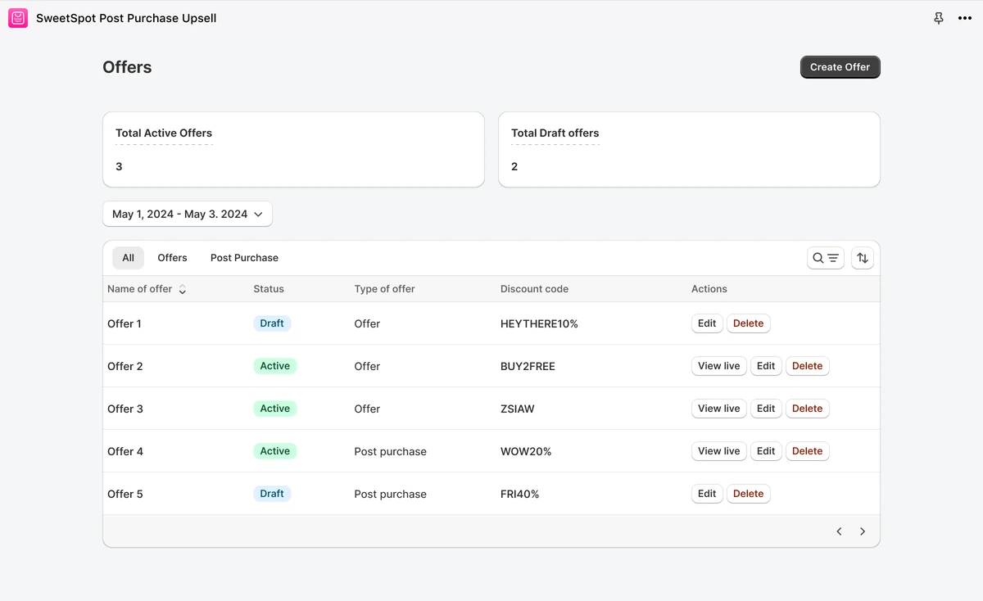Click the Discount code column header
This screenshot has width=983, height=601.
534,289
